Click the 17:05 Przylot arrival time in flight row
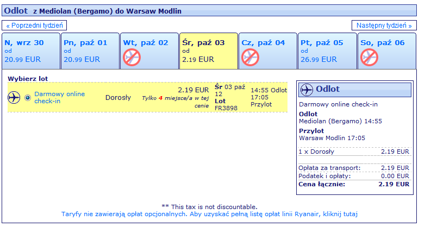Screen dimensions: 425x227 point(261,101)
